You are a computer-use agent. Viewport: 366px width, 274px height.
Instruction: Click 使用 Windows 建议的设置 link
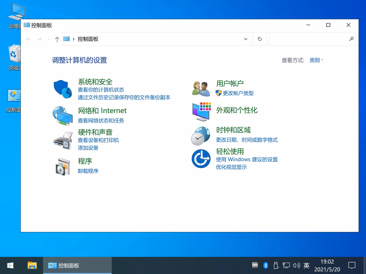pyautogui.click(x=247, y=160)
